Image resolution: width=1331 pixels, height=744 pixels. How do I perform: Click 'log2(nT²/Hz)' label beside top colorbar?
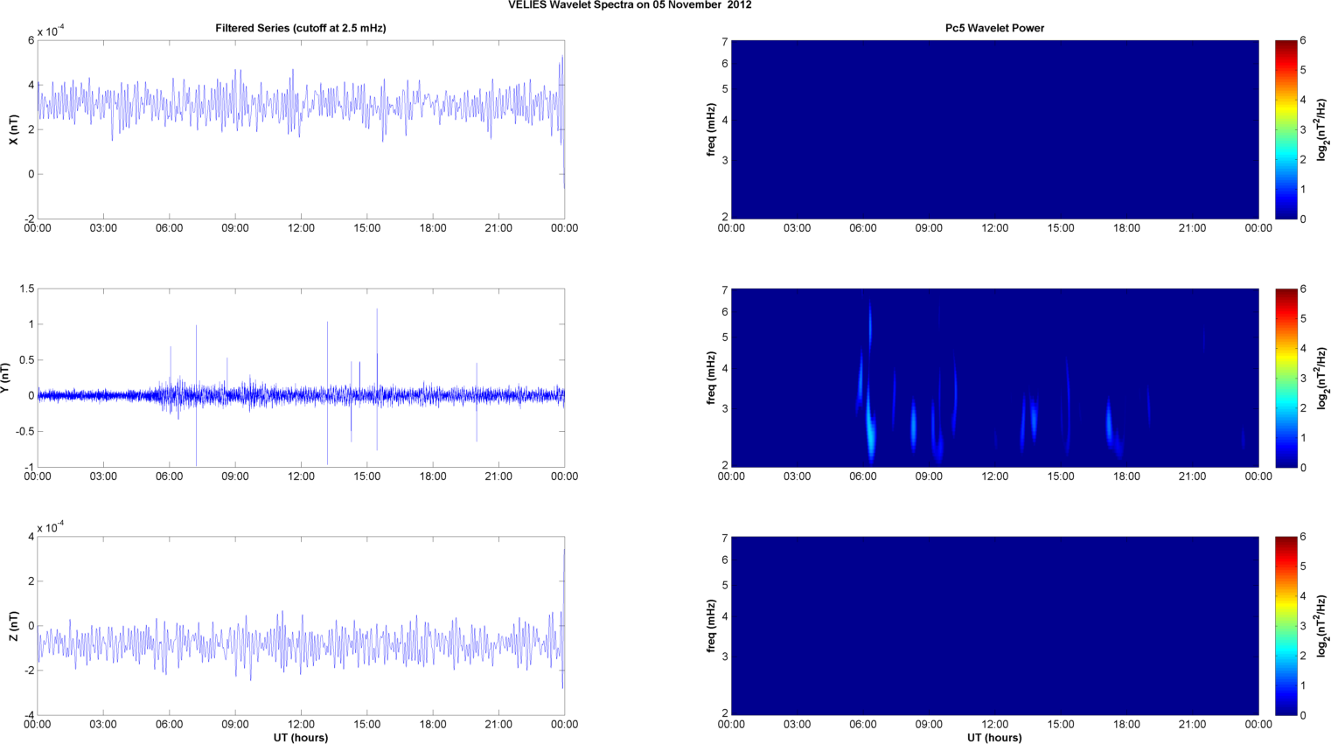(x=1322, y=129)
